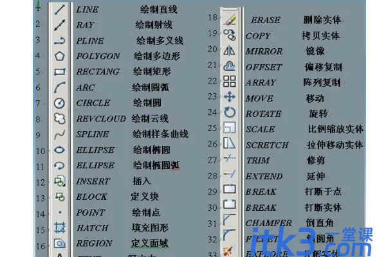Select the Erase tool icon
Screen dimensions: 386x257
pyautogui.click(x=230, y=20)
